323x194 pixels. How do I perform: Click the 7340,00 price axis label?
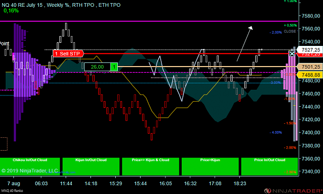click(x=311, y=171)
